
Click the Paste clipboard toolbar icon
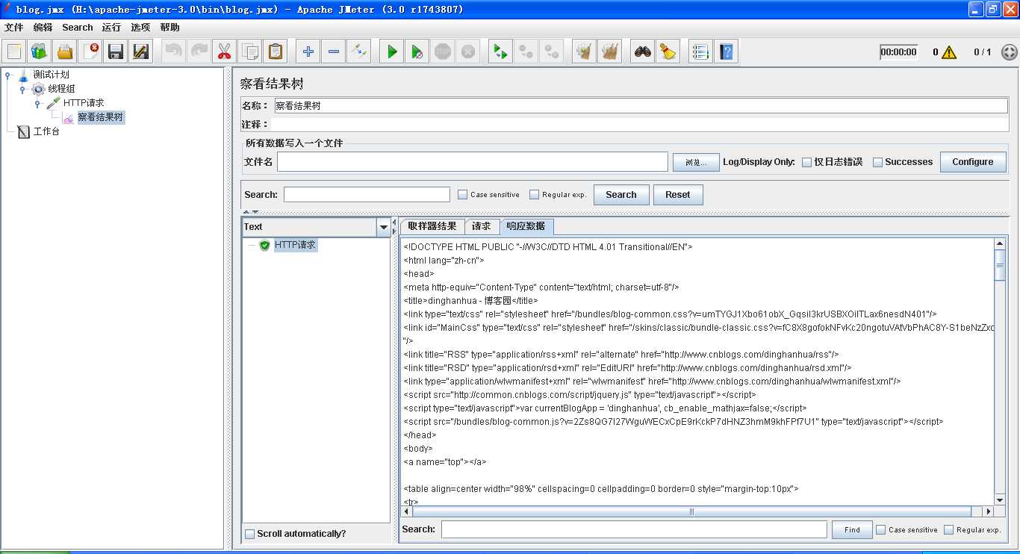276,52
